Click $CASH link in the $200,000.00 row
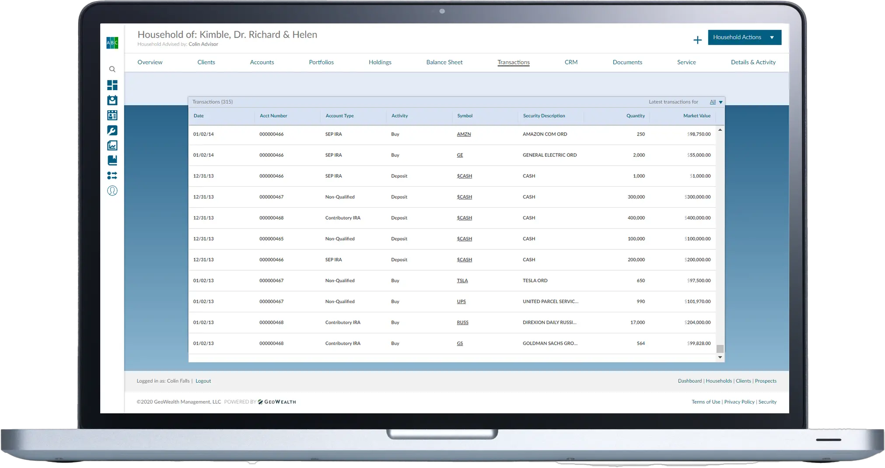The image size is (885, 468). [x=464, y=260]
